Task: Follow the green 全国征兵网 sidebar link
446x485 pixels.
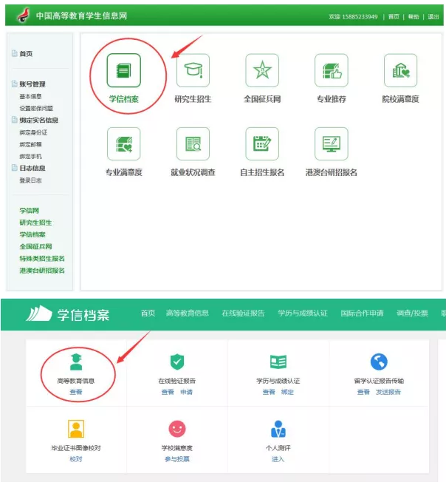Action: (x=36, y=246)
